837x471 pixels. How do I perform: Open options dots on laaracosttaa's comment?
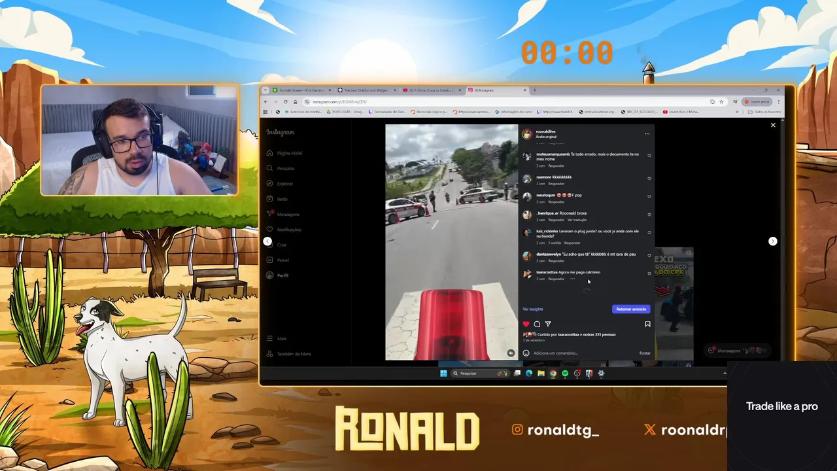[x=572, y=279]
